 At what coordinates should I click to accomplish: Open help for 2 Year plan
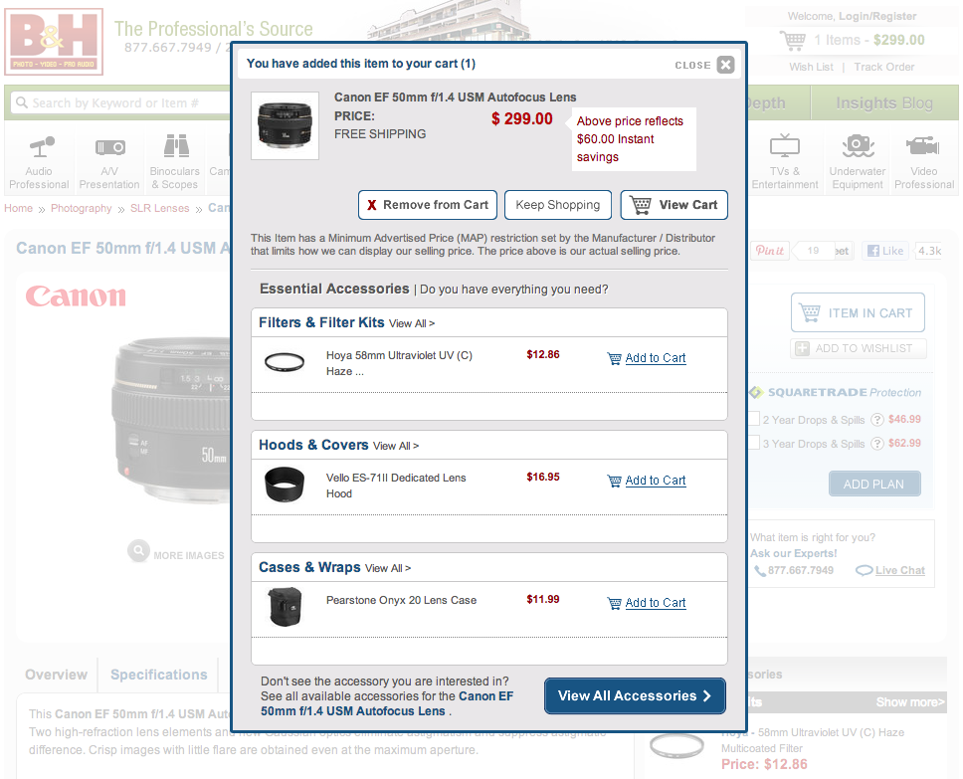[877, 420]
